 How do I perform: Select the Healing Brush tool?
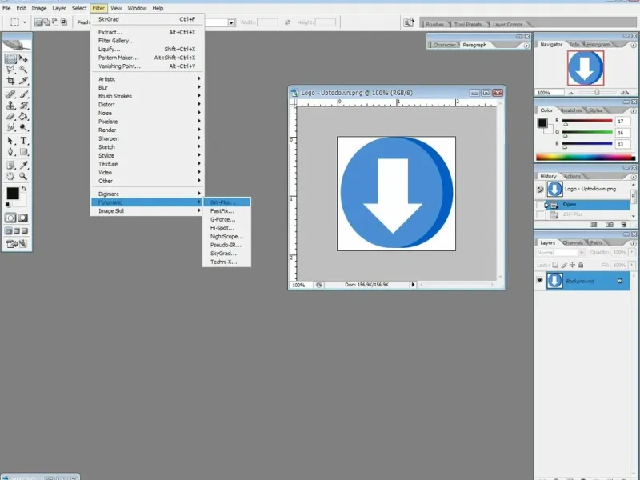[x=10, y=94]
